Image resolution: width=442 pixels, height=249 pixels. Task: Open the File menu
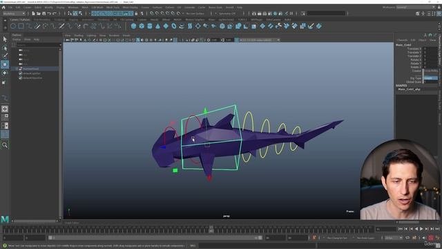(x=10, y=8)
